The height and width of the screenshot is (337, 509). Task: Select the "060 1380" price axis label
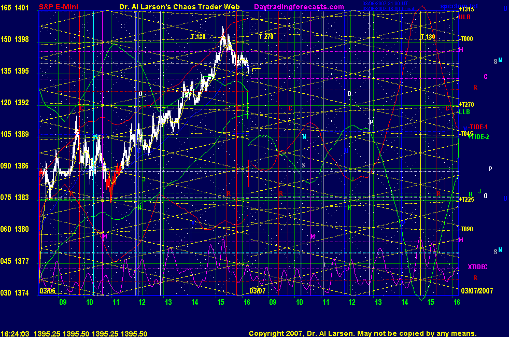(15, 230)
